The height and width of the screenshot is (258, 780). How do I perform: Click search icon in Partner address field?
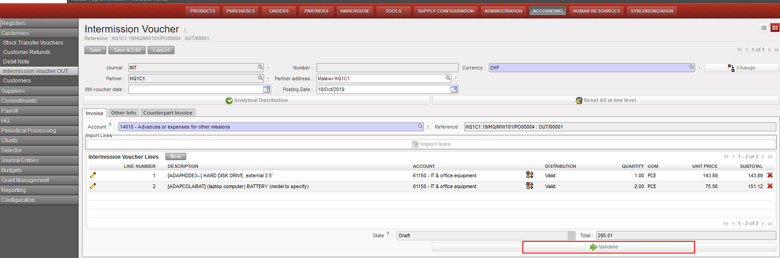pos(448,78)
